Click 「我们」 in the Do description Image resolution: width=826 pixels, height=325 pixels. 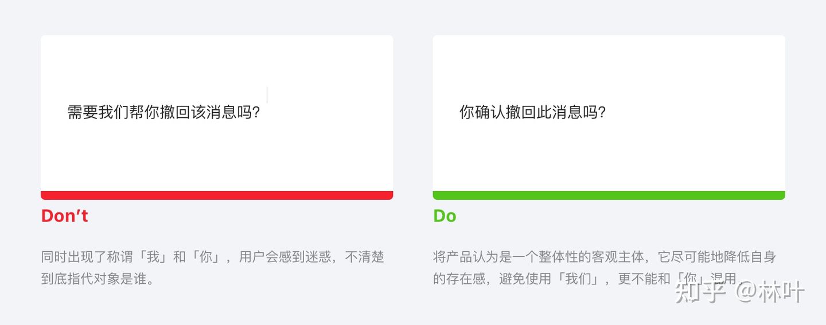pyautogui.click(x=578, y=279)
